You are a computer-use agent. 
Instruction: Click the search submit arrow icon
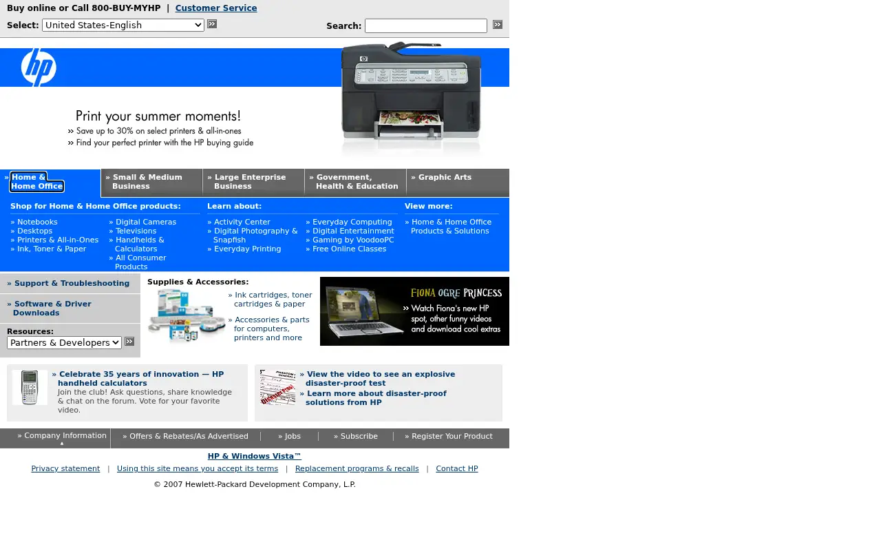498,25
